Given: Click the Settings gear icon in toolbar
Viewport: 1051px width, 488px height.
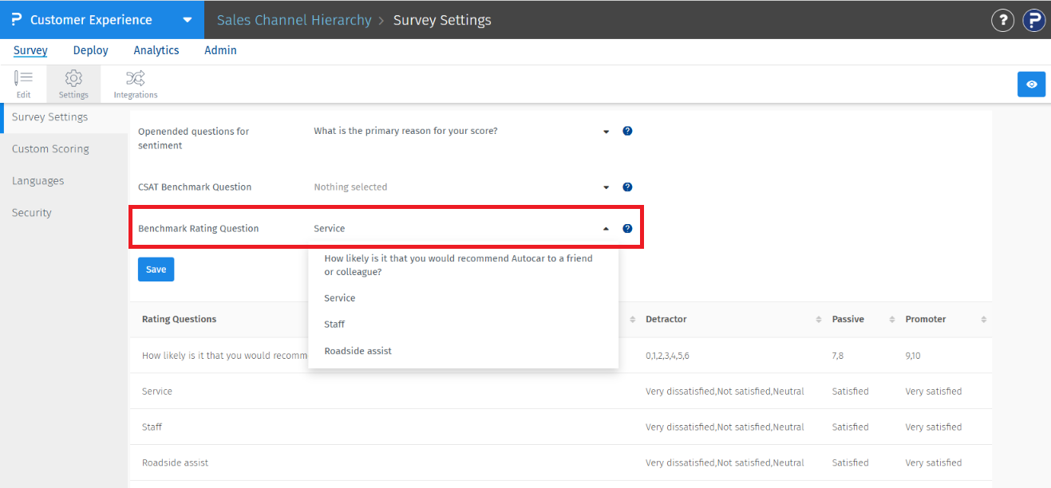Looking at the screenshot, I should click(73, 84).
